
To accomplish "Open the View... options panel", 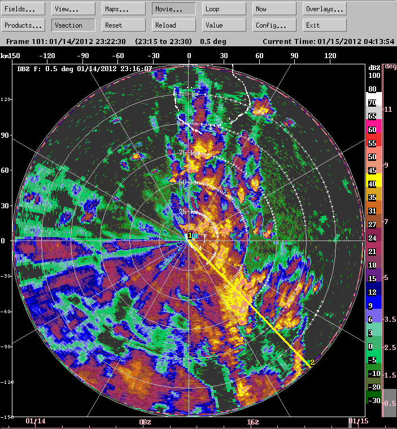I will point(73,9).
